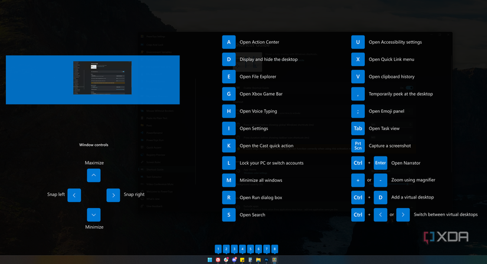
Task: Click the A key tile for Action Center
Action: (229, 43)
